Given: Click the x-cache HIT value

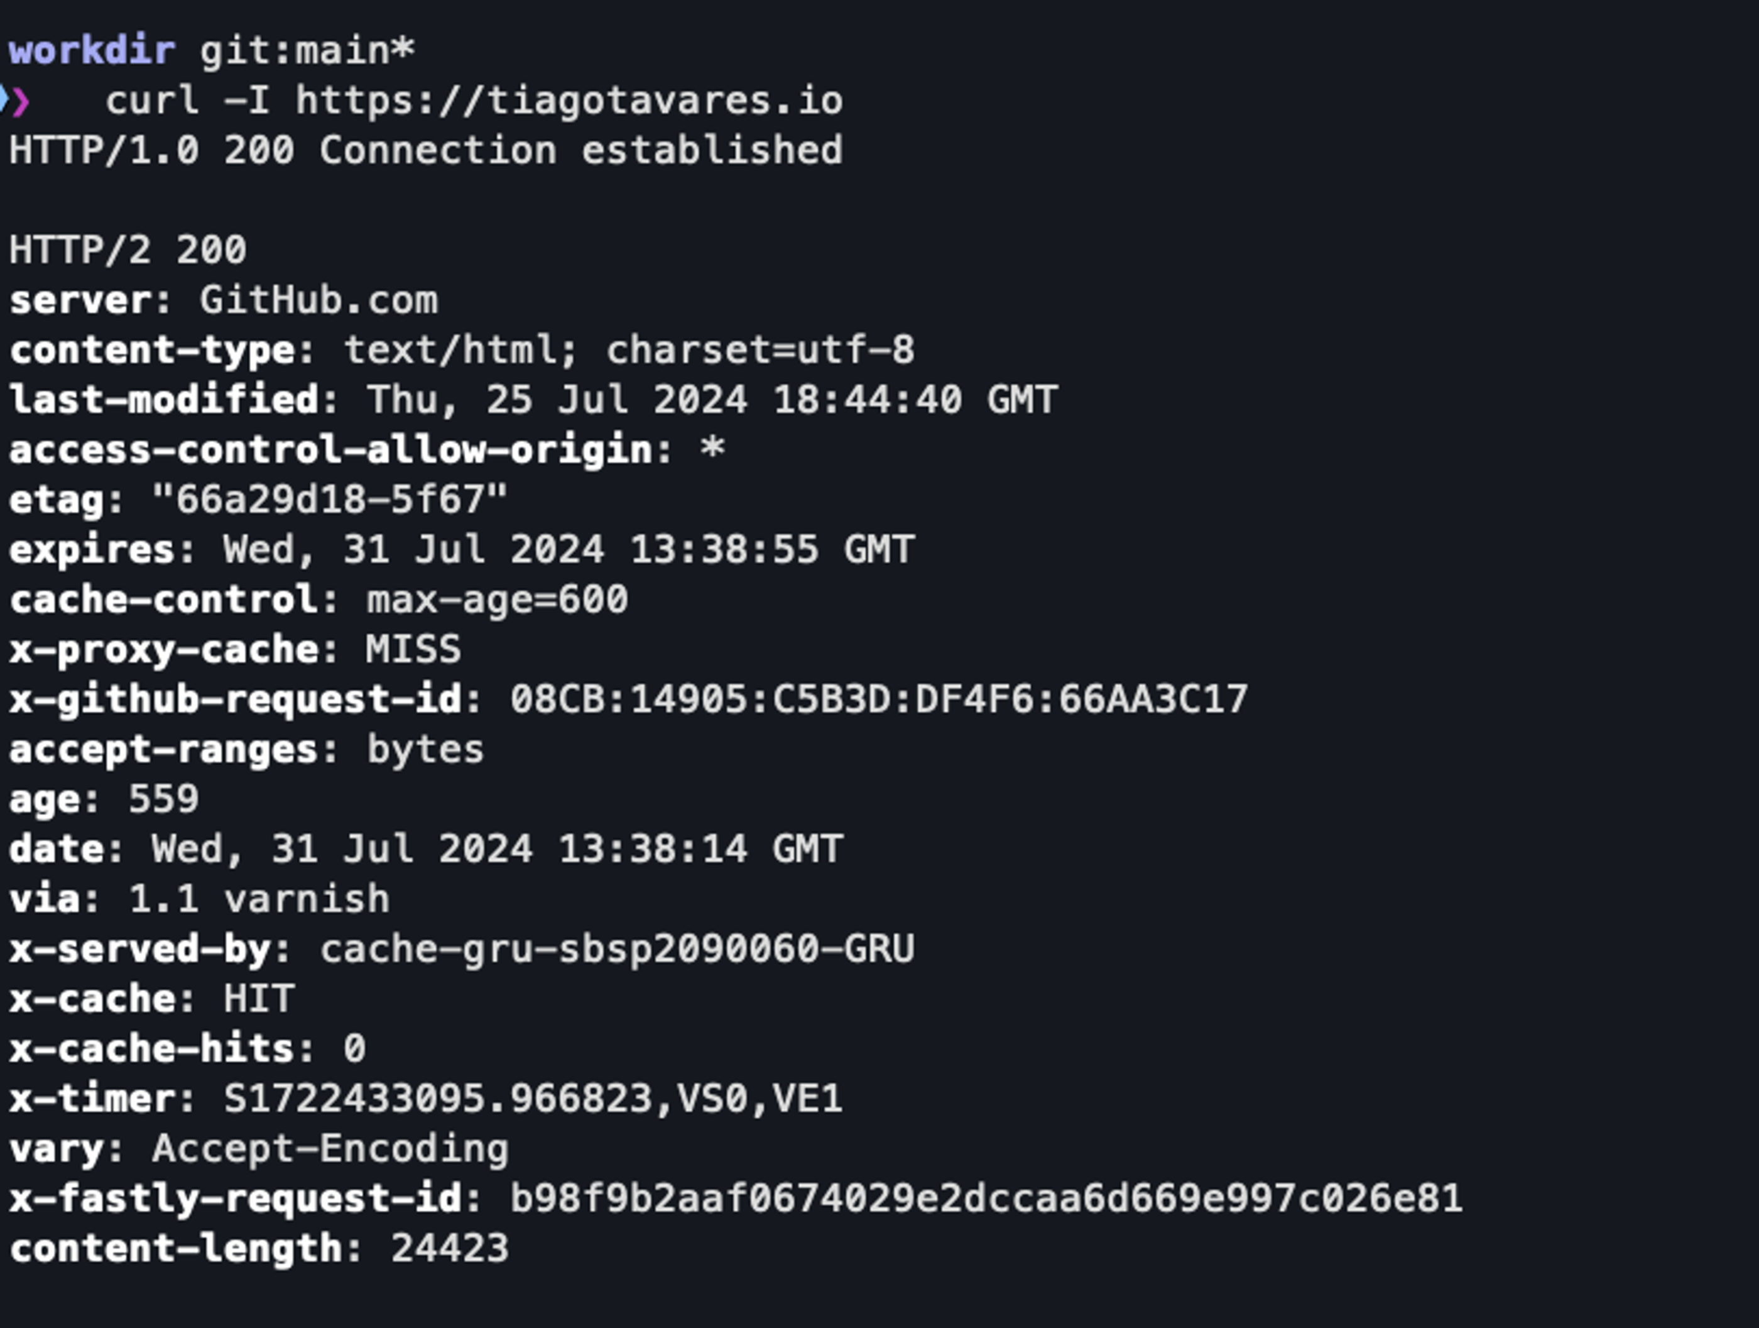Looking at the screenshot, I should [259, 999].
